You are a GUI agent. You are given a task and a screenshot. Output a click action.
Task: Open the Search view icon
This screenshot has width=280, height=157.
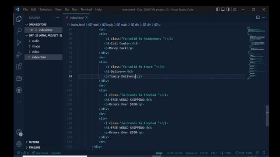19,31
